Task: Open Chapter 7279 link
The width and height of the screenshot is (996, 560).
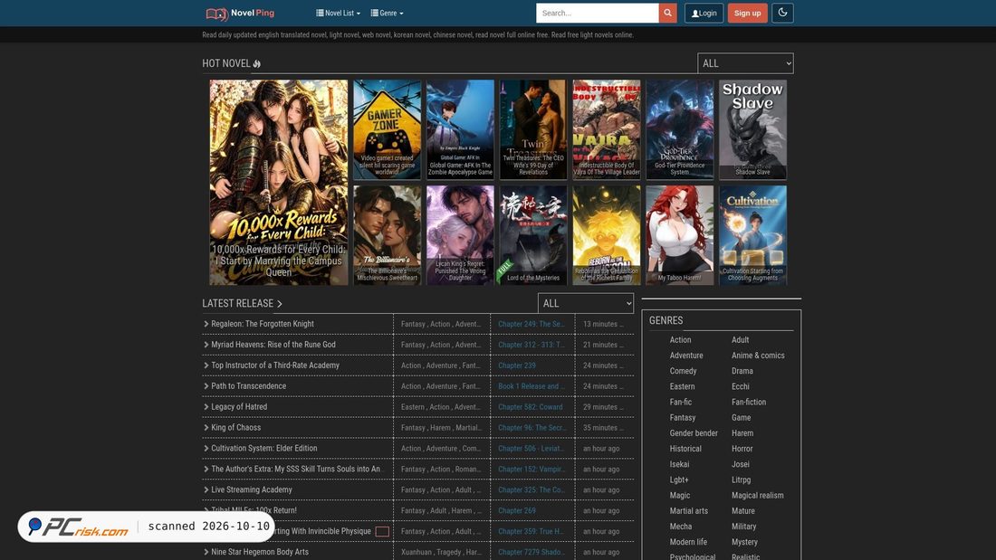Action: pos(531,553)
